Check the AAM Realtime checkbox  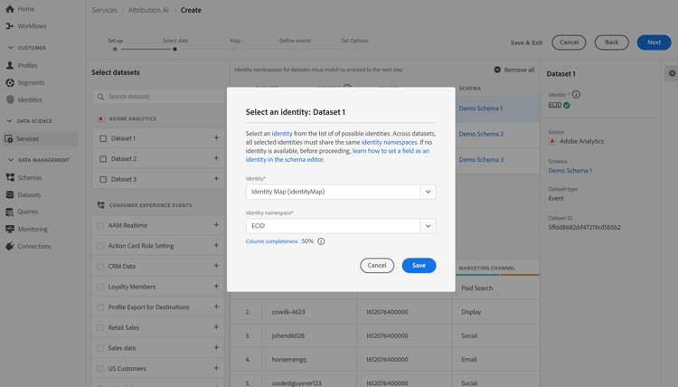tap(100, 225)
